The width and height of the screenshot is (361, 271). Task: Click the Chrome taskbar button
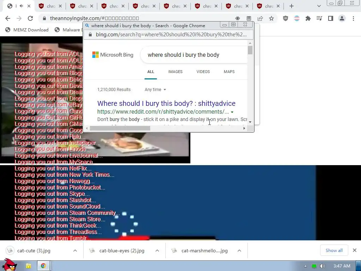pyautogui.click(x=43, y=266)
